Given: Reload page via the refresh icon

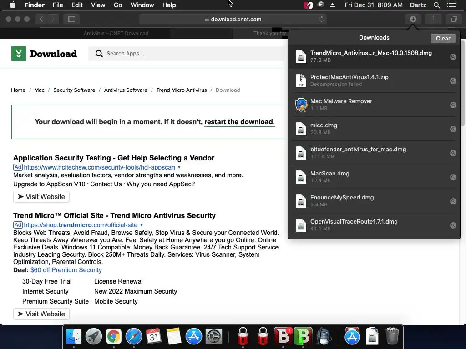Looking at the screenshot, I should pyautogui.click(x=321, y=19).
